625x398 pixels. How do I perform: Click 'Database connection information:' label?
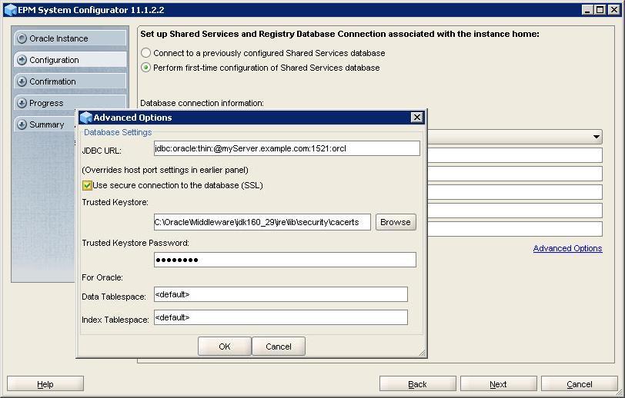pyautogui.click(x=202, y=103)
